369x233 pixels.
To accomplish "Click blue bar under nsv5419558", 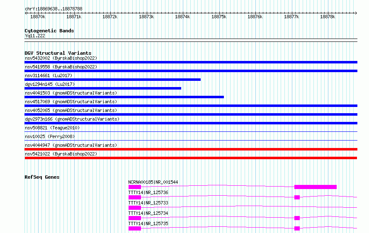I will [x=191, y=71].
